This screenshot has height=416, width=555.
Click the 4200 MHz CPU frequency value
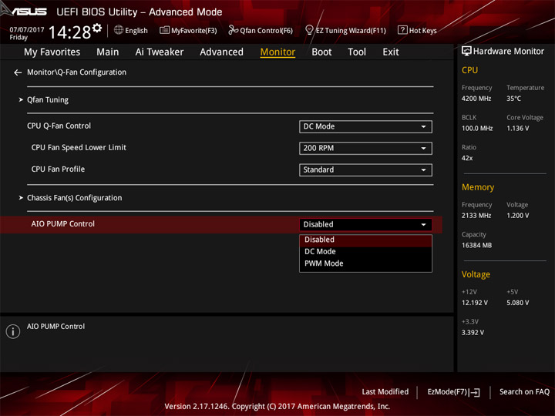[x=476, y=99]
